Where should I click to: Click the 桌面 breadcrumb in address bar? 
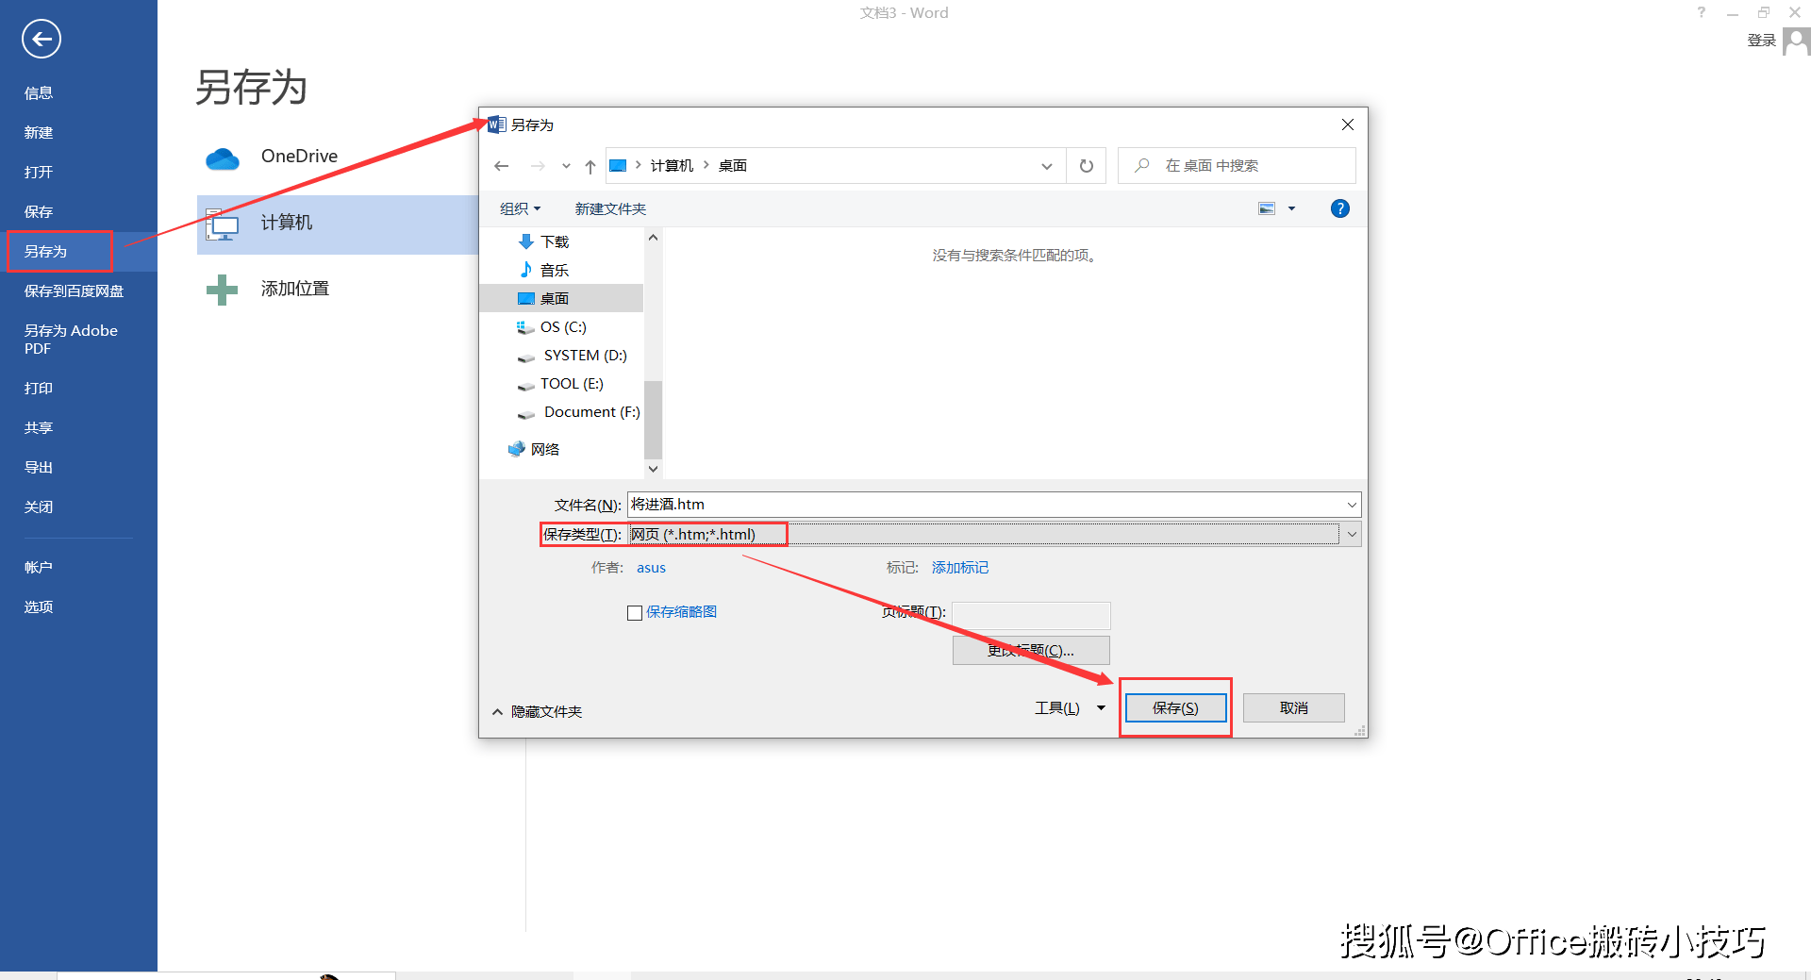(x=733, y=166)
